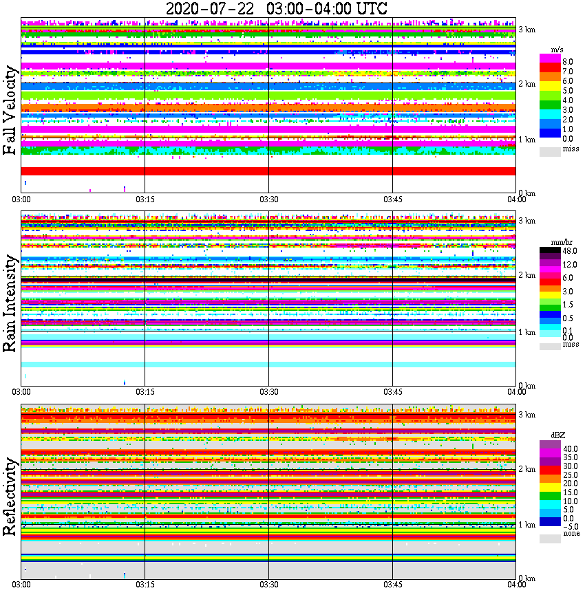
Task: Click 03:45 time label under Rain Intensity panel
Action: 392,392
